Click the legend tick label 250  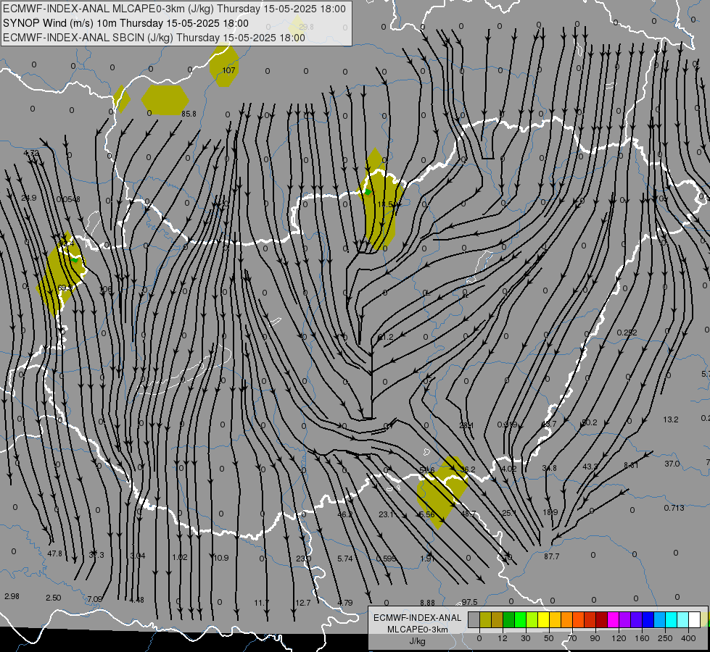[x=665, y=638]
